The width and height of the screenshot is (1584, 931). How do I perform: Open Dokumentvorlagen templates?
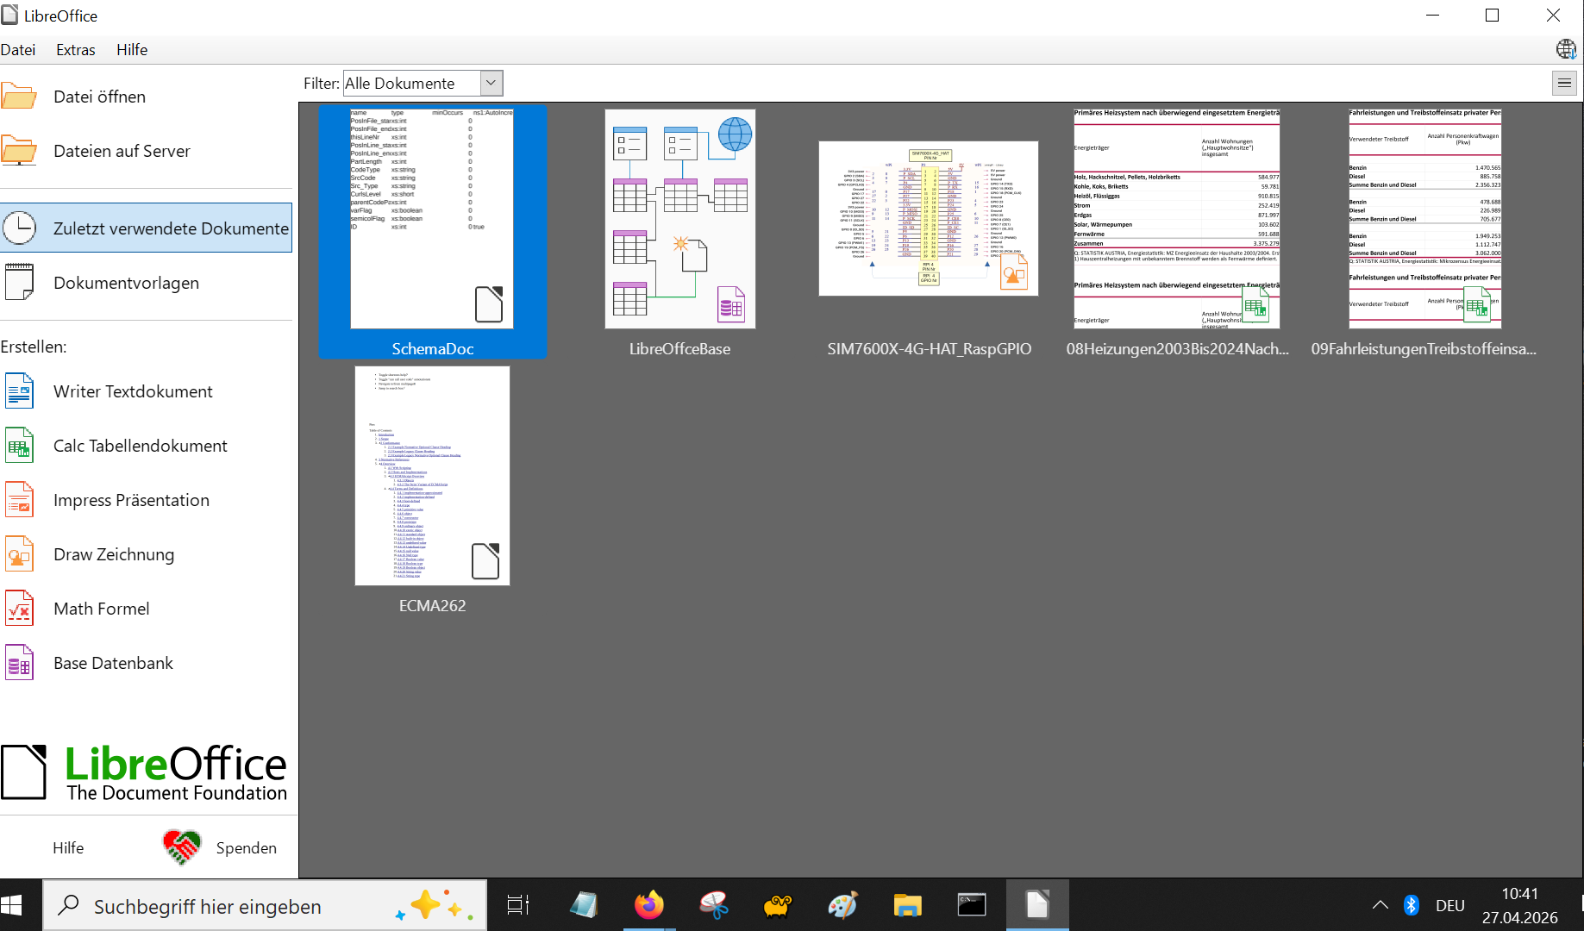coord(126,283)
